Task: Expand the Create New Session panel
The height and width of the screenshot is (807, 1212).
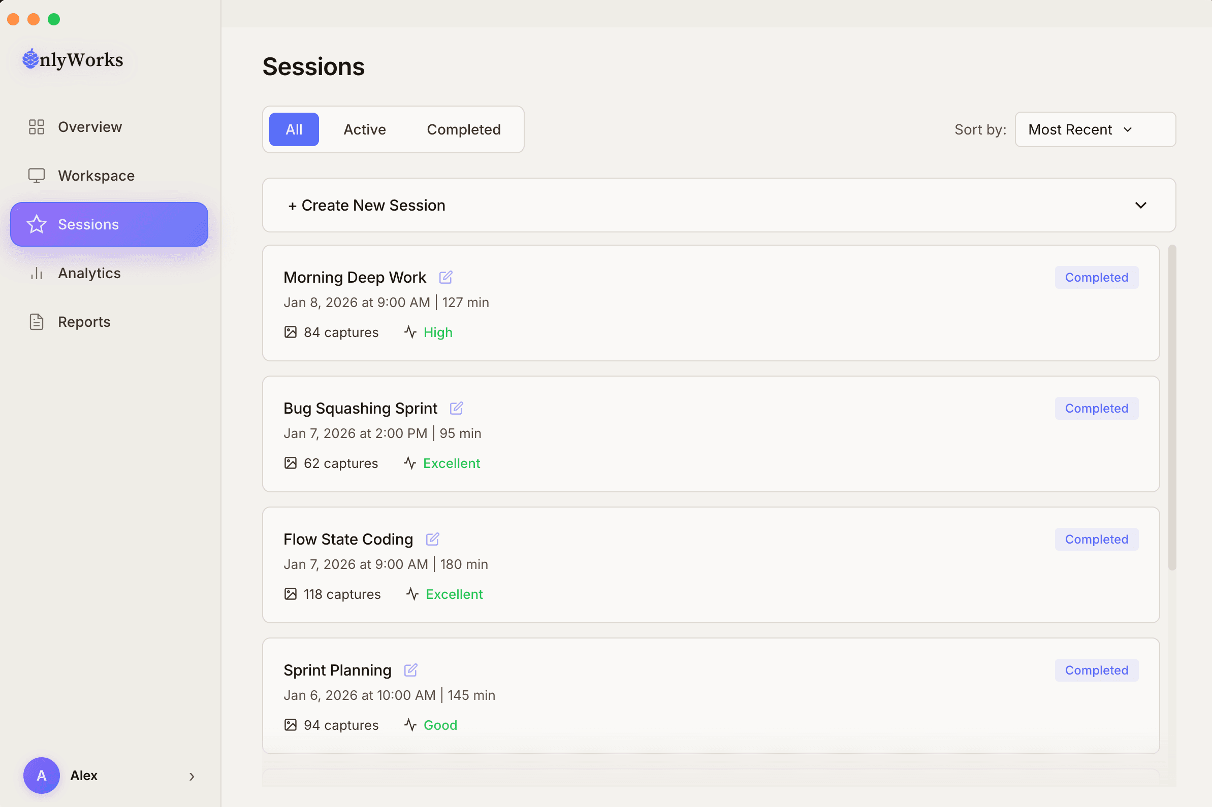Action: [x=1140, y=205]
